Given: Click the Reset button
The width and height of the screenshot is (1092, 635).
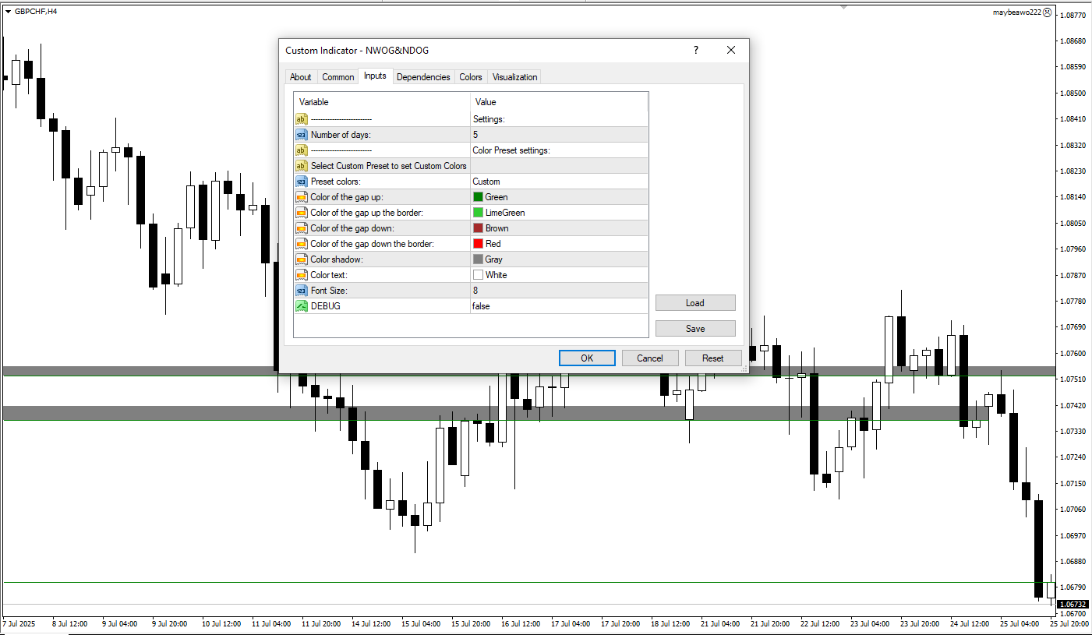Looking at the screenshot, I should [x=713, y=358].
